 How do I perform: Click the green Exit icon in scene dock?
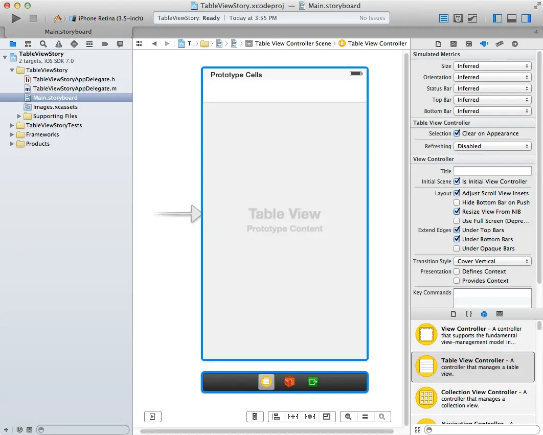point(313,382)
